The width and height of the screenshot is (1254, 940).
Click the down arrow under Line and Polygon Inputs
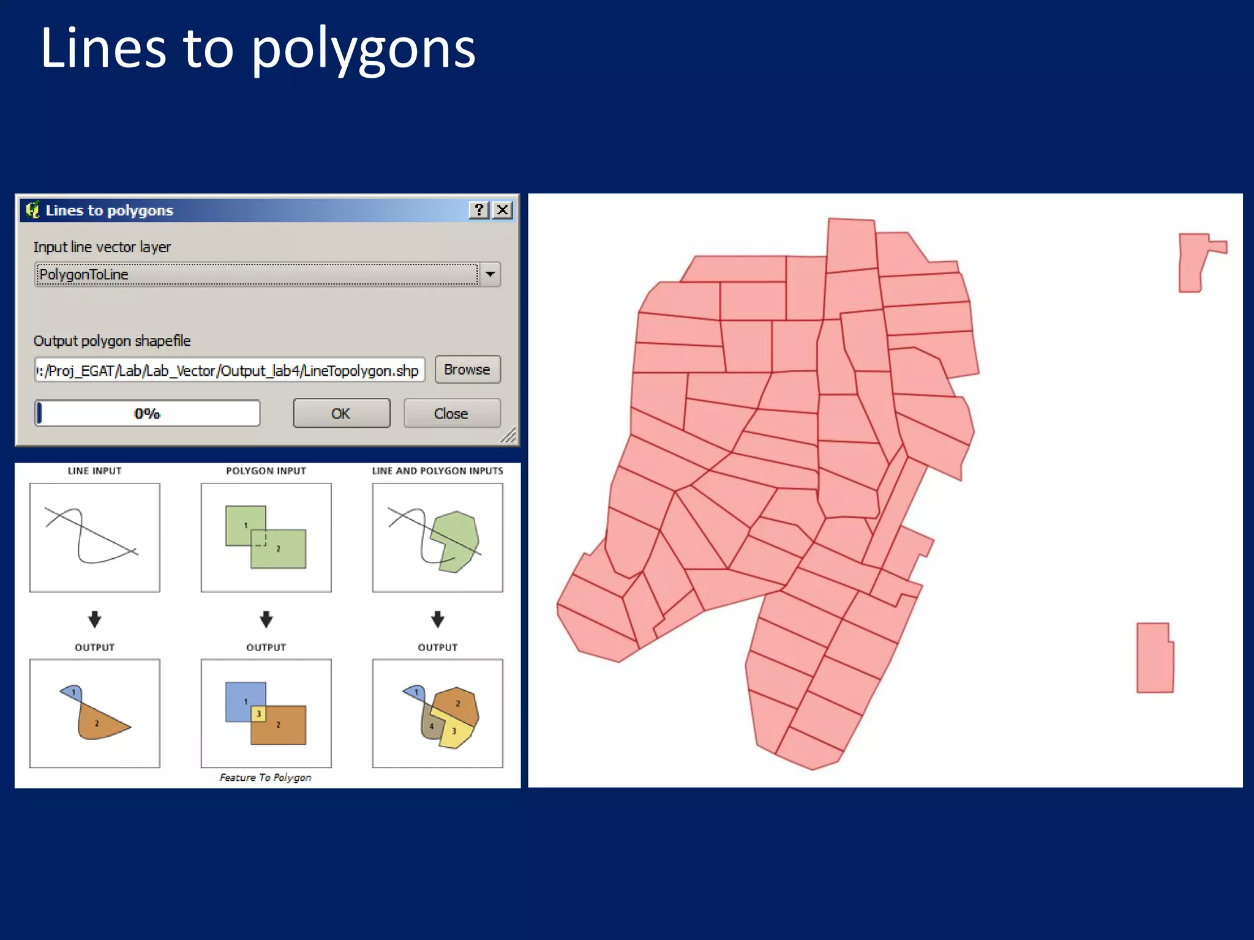pyautogui.click(x=437, y=619)
